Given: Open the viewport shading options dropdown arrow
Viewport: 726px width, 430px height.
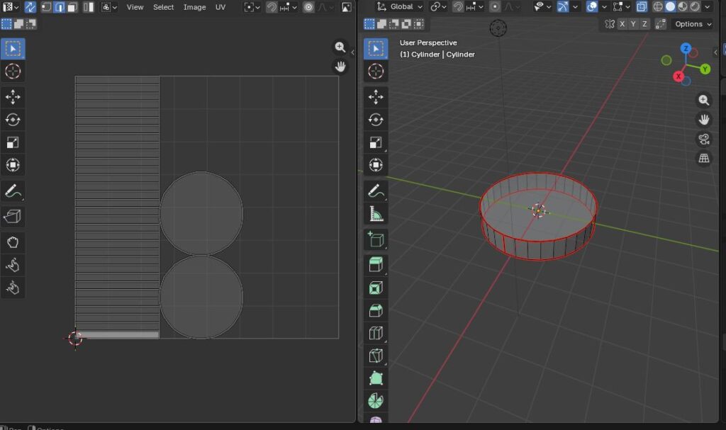Looking at the screenshot, I should point(709,7).
